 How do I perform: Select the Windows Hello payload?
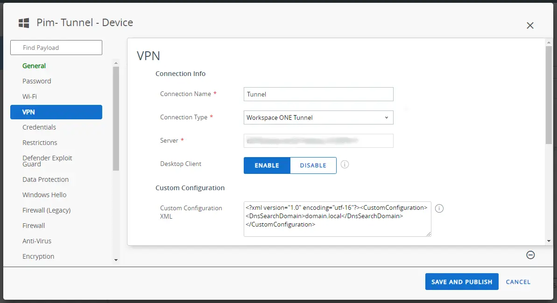pyautogui.click(x=44, y=195)
